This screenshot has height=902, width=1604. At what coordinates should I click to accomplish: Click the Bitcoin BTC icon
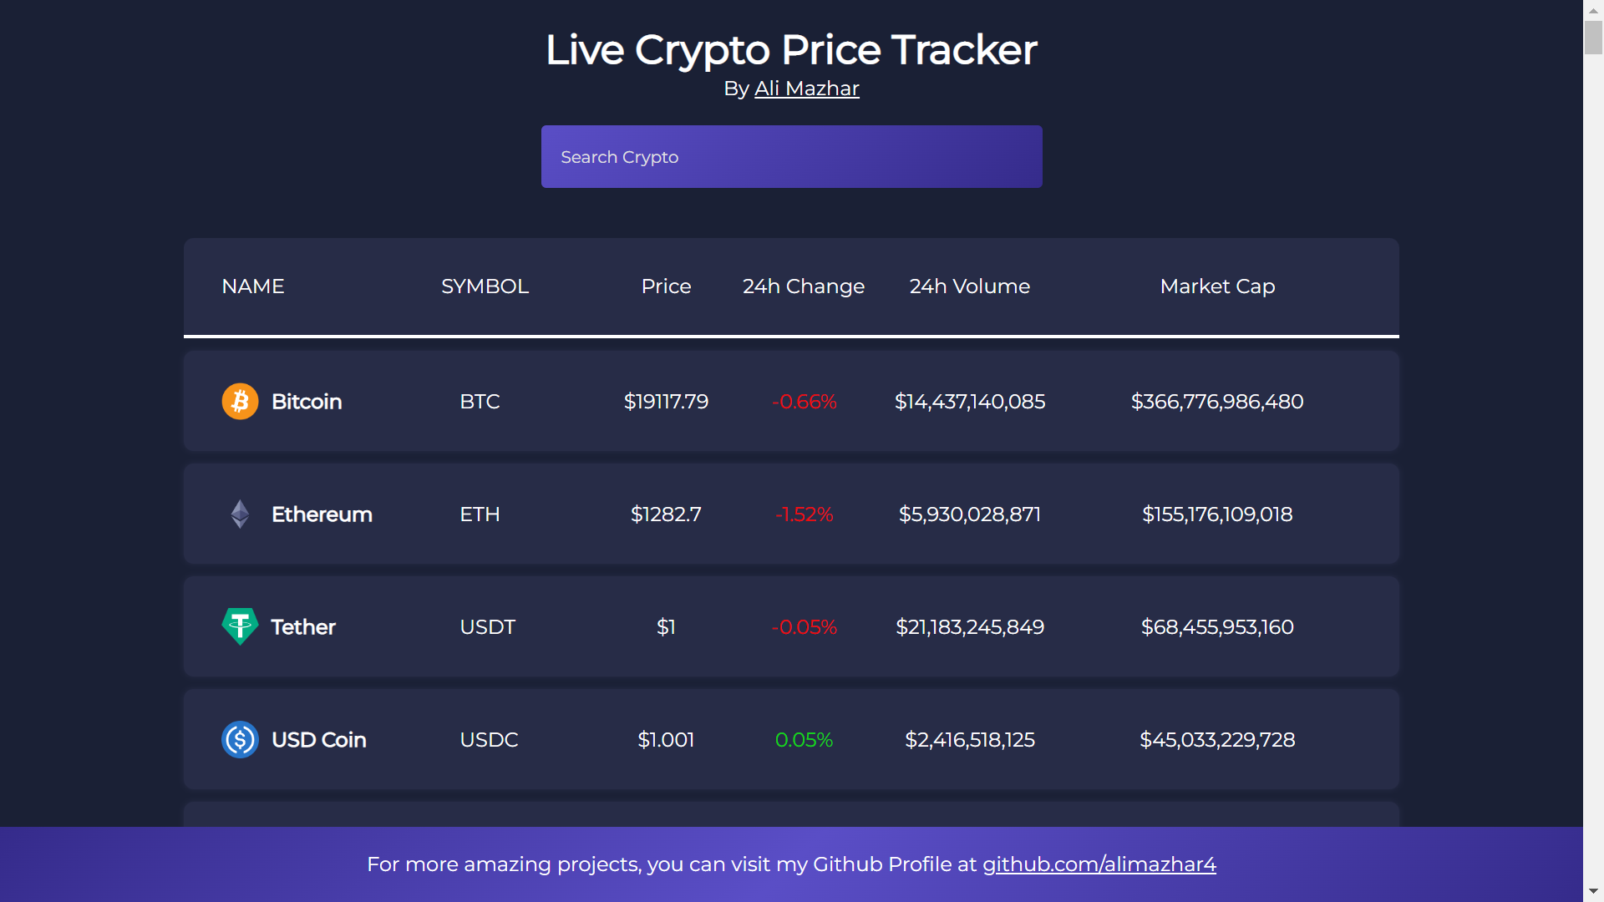point(239,400)
